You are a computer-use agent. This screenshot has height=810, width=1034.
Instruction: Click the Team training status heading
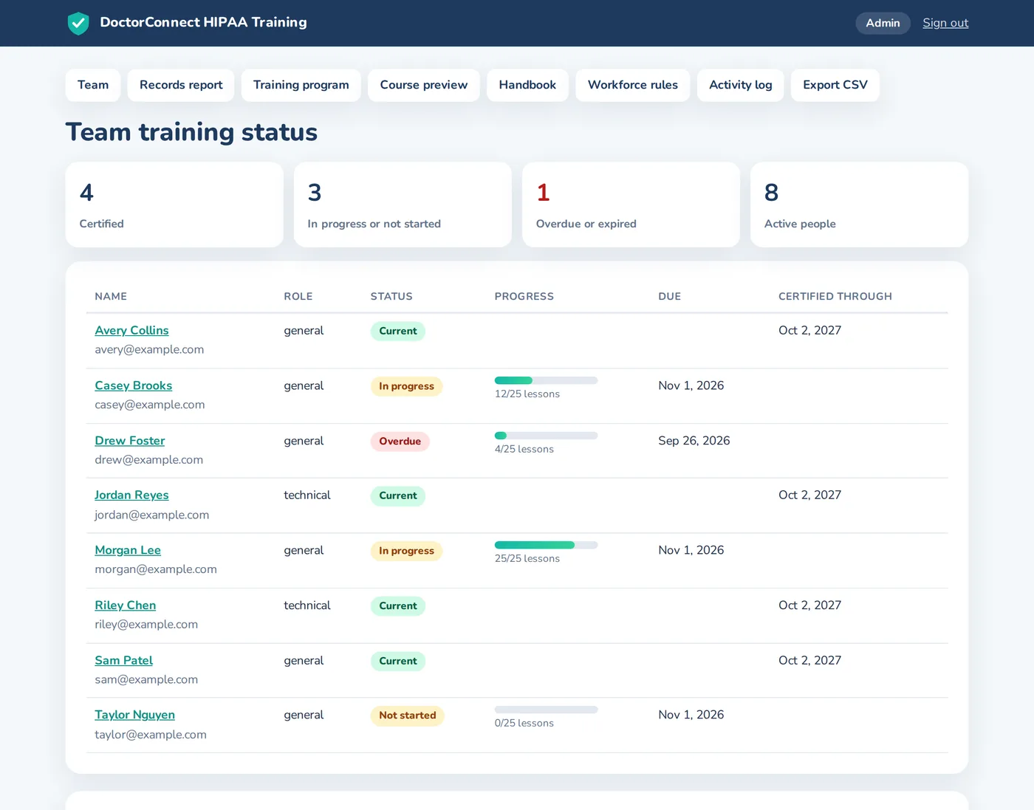(191, 132)
